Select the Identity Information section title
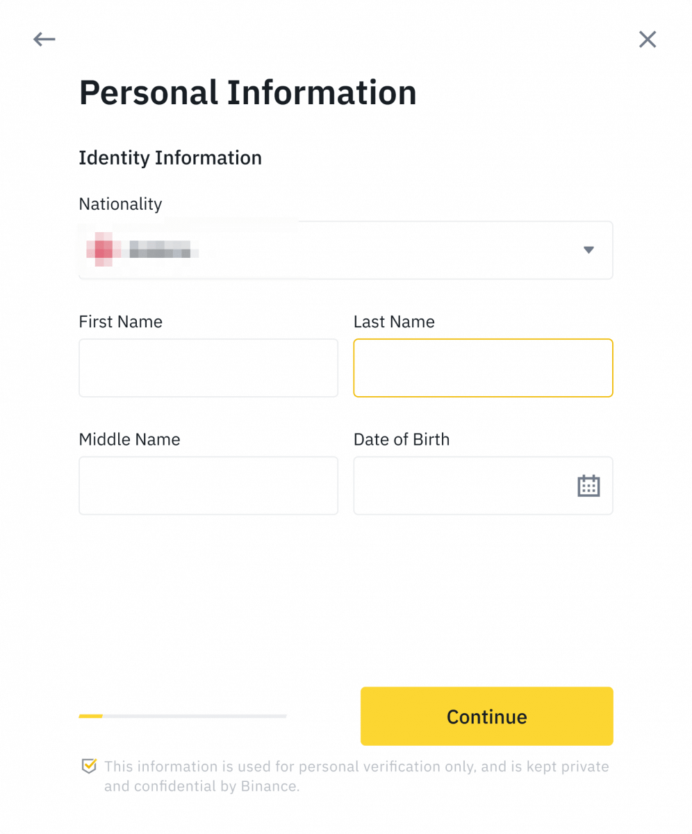 [x=170, y=158]
